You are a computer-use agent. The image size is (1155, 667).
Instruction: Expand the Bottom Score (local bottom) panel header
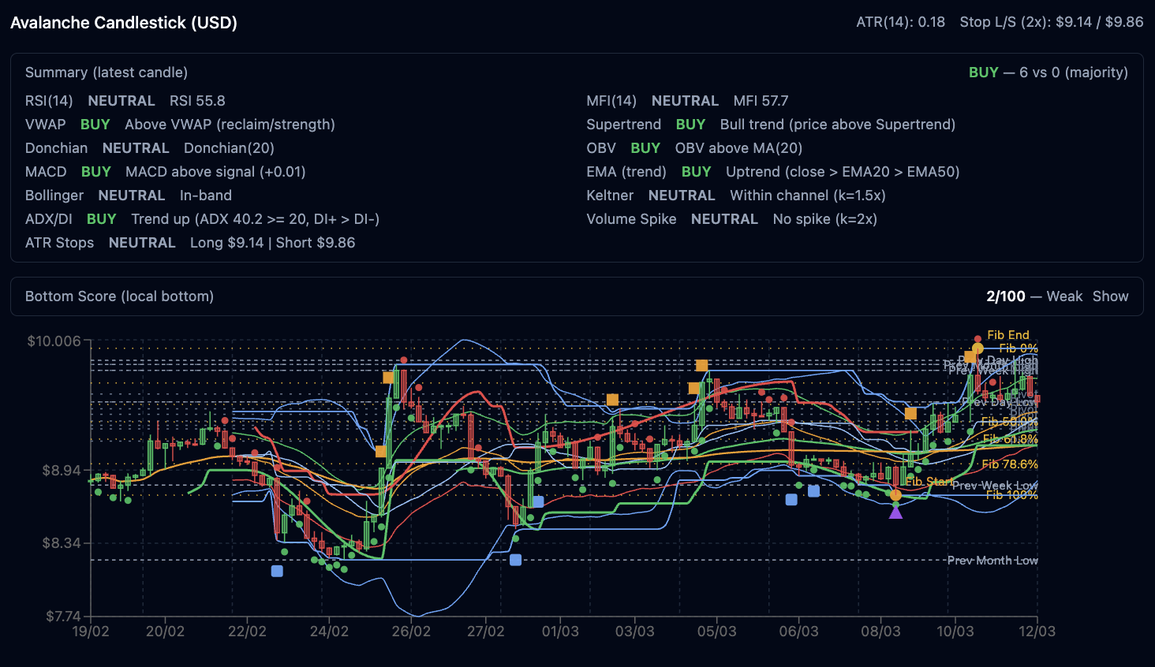[119, 296]
